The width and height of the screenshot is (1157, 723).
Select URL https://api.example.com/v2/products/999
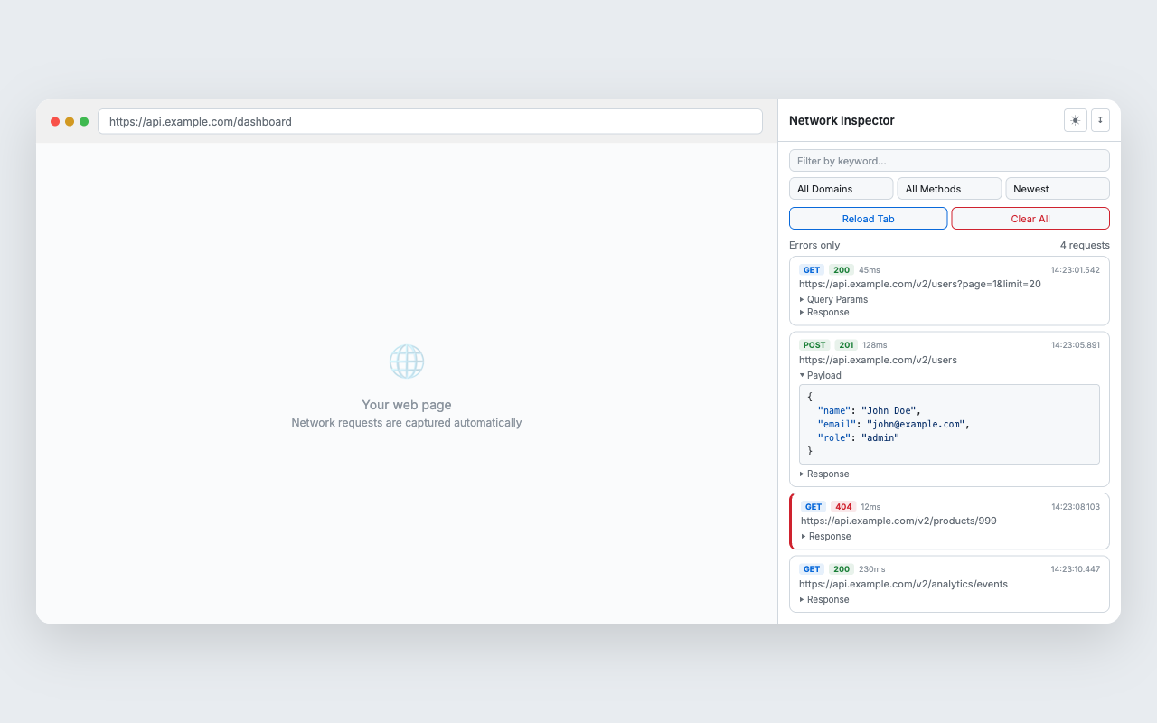coord(898,521)
